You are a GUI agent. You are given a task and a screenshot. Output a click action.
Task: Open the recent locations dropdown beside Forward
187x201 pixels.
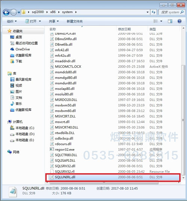click(x=19, y=12)
